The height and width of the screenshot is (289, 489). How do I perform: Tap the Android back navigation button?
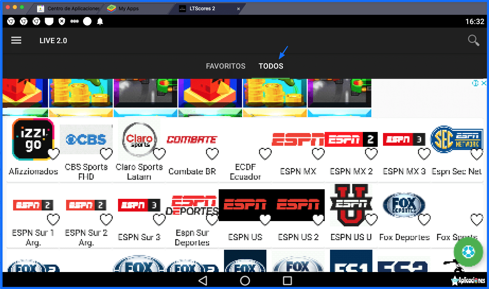tap(202, 281)
